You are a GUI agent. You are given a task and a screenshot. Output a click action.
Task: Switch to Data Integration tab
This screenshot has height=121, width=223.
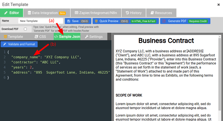(x=47, y=13)
